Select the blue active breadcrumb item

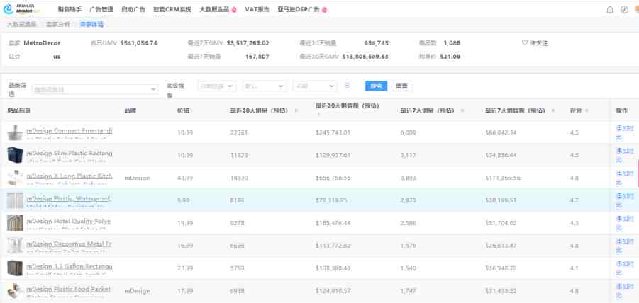pyautogui.click(x=91, y=24)
